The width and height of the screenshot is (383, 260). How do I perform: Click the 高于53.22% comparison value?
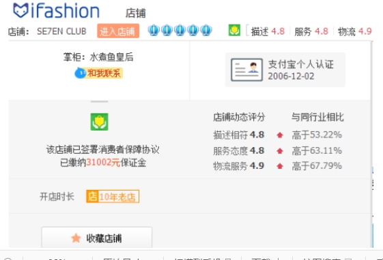(317, 135)
